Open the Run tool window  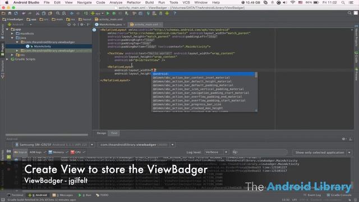click(85, 195)
